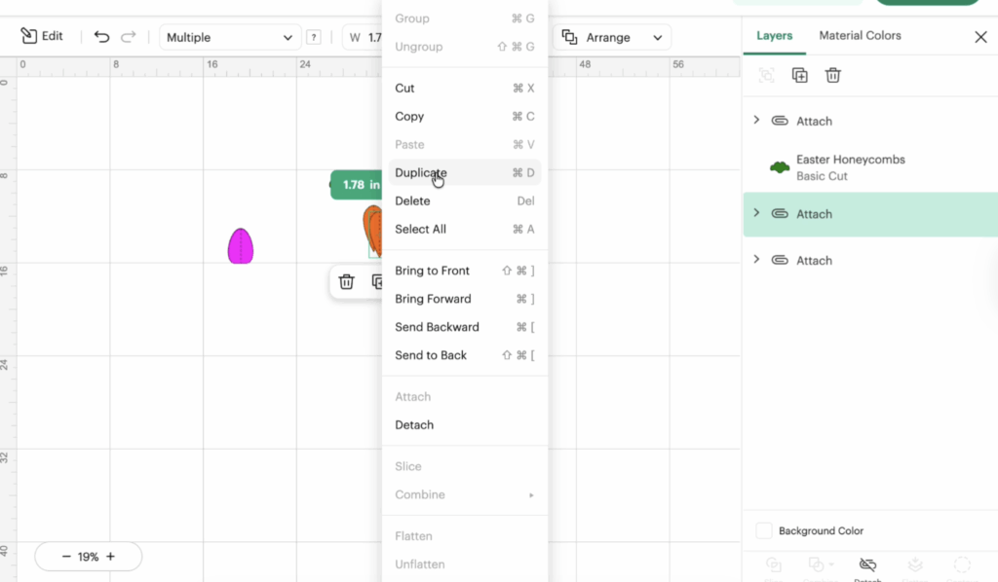Switch to the Material Colors tab
Screen dimensions: 998x582
click(x=860, y=35)
